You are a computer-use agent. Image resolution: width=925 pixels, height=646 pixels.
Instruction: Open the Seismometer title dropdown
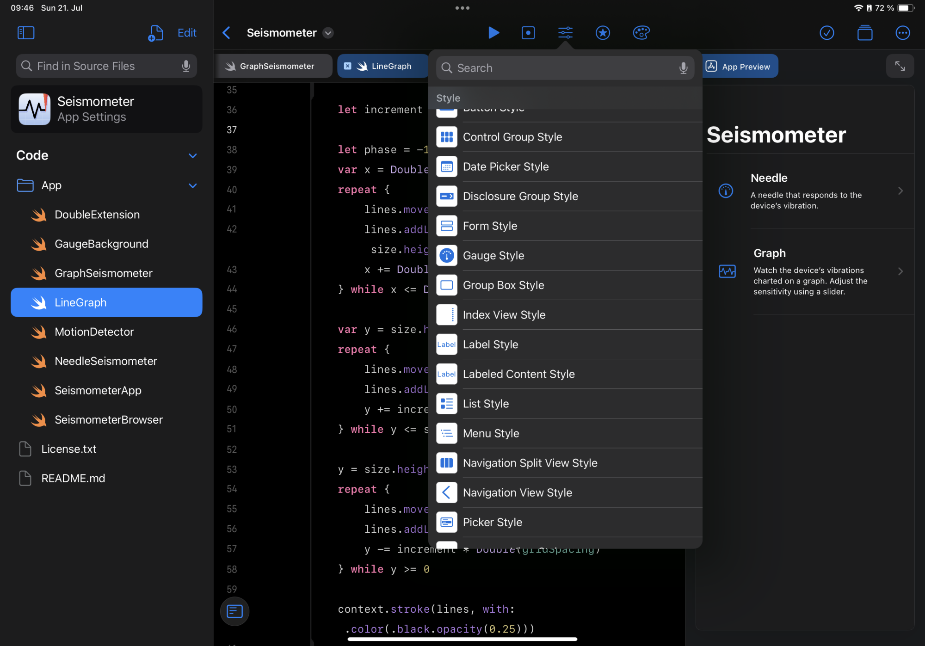(x=328, y=33)
